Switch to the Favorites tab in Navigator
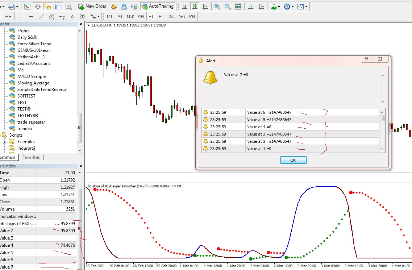 (31, 157)
